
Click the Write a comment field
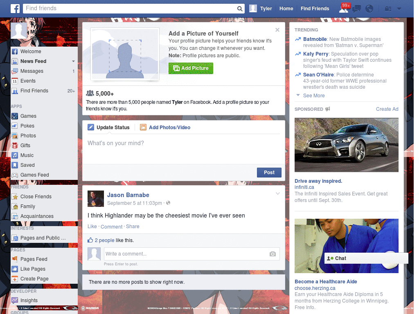[x=187, y=254]
